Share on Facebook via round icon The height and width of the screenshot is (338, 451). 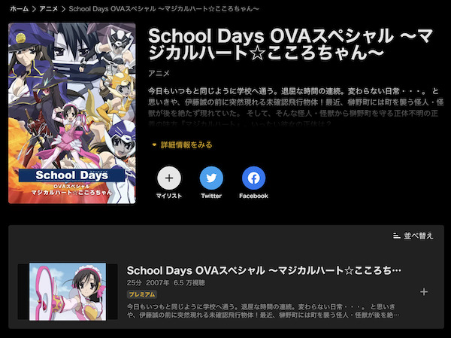(253, 178)
